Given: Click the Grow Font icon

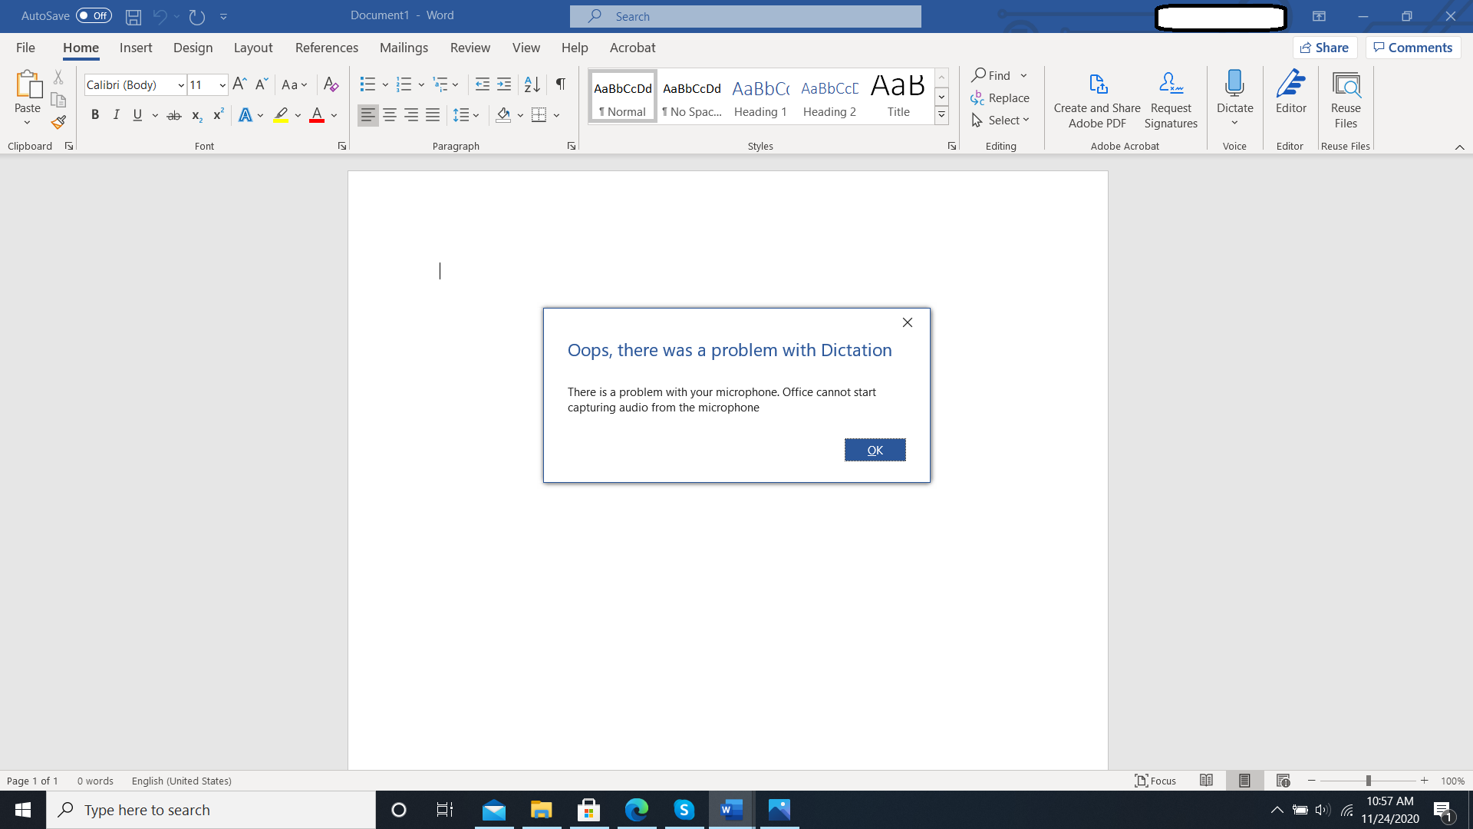Looking at the screenshot, I should pos(239,84).
